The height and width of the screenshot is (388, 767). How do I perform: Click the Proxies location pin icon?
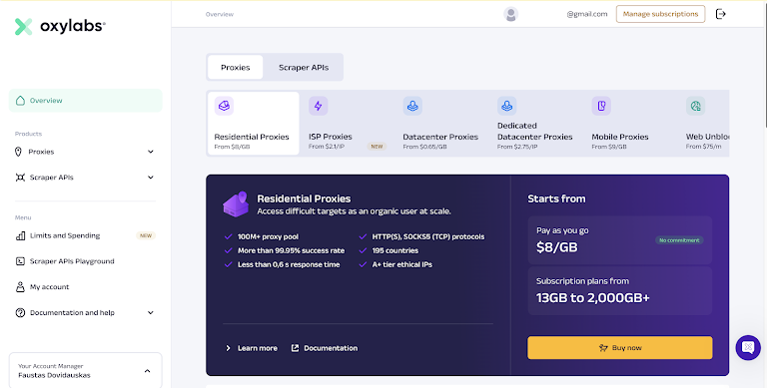coord(18,152)
